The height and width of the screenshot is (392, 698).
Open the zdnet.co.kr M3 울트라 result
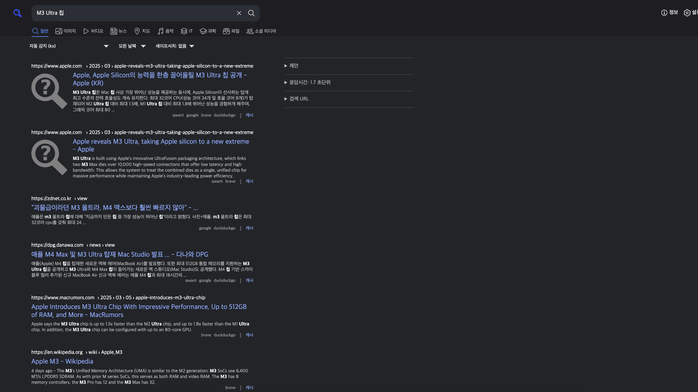114,207
